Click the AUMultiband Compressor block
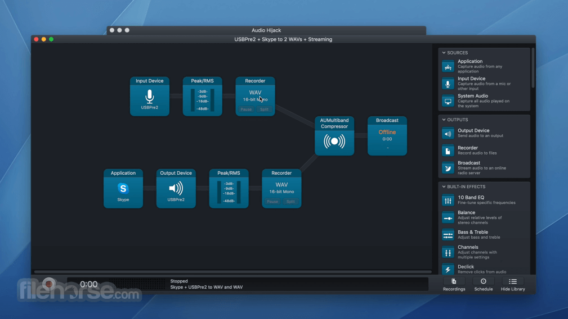This screenshot has height=319, width=568. pyautogui.click(x=334, y=136)
